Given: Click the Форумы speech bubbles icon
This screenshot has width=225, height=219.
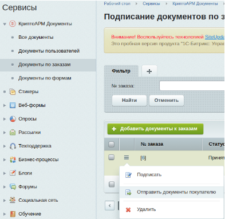Looking at the screenshot, I should click(13, 187).
